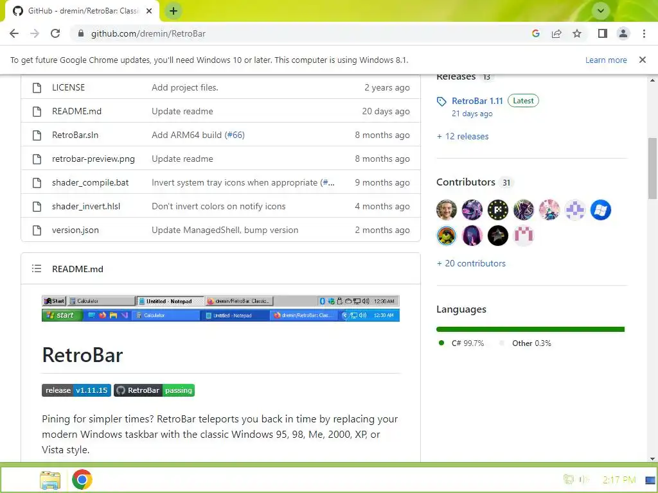Open the green frog contributor avatar
The width and height of the screenshot is (658, 493).
[x=447, y=235]
